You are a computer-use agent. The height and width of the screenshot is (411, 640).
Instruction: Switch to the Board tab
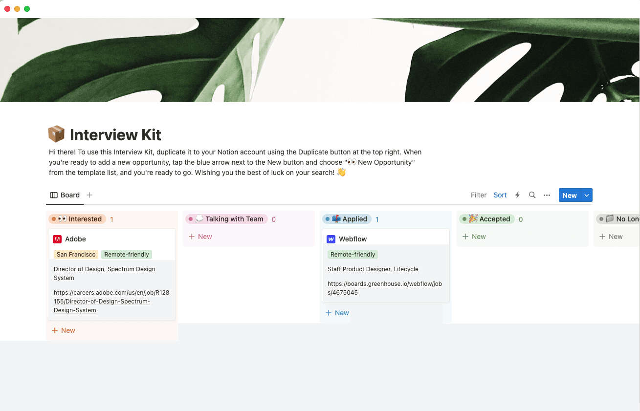click(69, 195)
